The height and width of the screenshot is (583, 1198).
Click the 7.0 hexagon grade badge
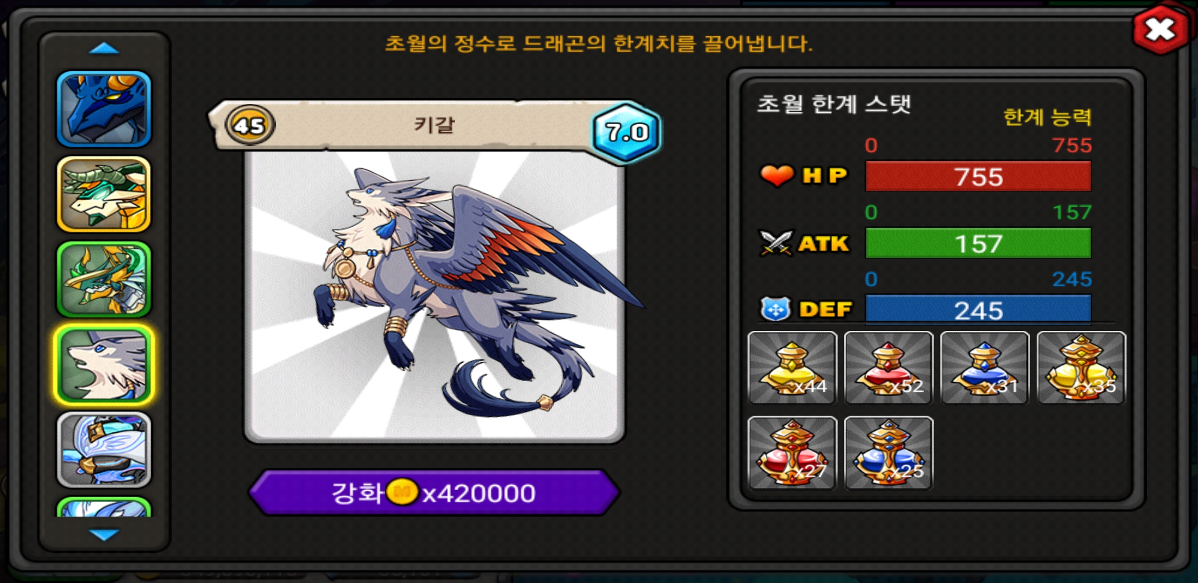click(626, 132)
